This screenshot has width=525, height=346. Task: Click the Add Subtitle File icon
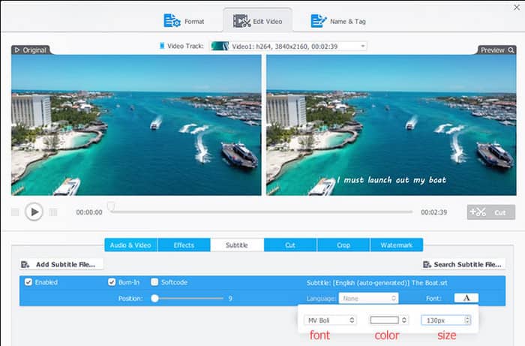coord(25,265)
